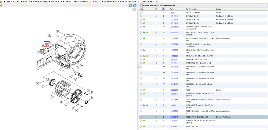The image size is (268, 130).
Task: Click callout 1 on the carrier diagram
Action: click(57, 31)
